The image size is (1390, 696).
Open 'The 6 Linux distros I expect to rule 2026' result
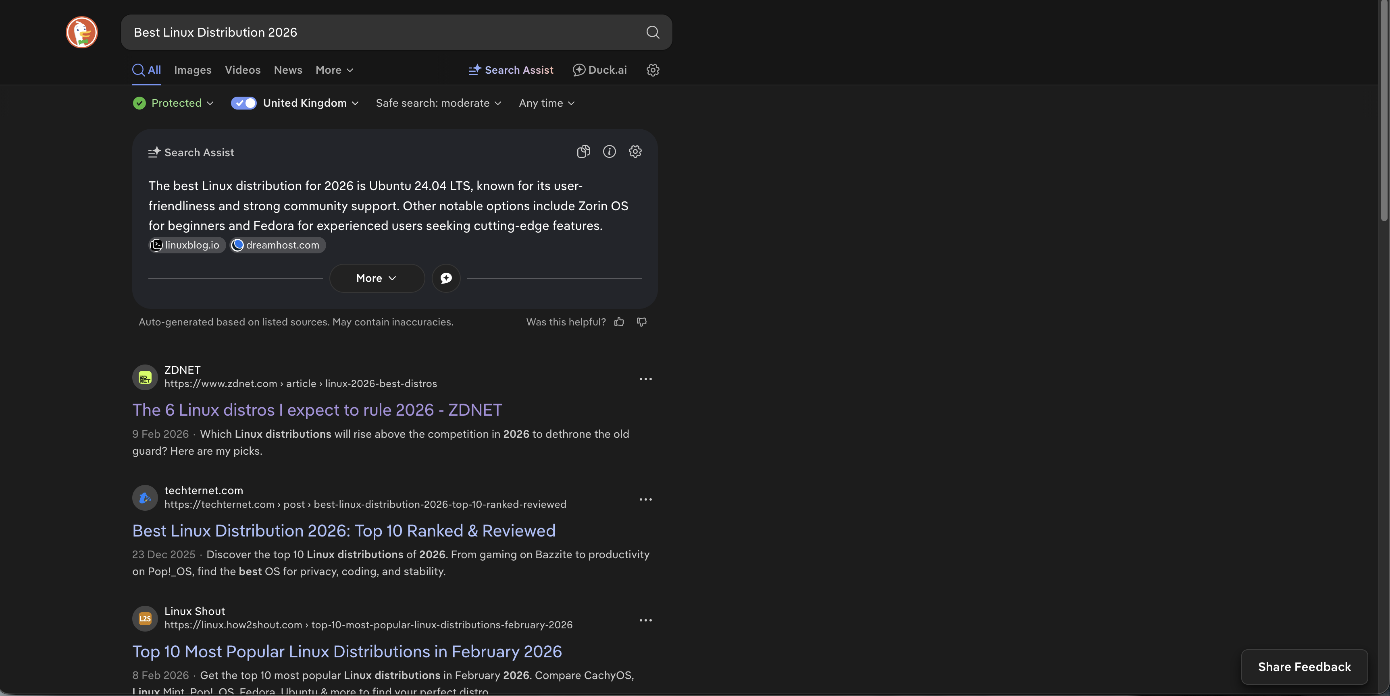317,410
